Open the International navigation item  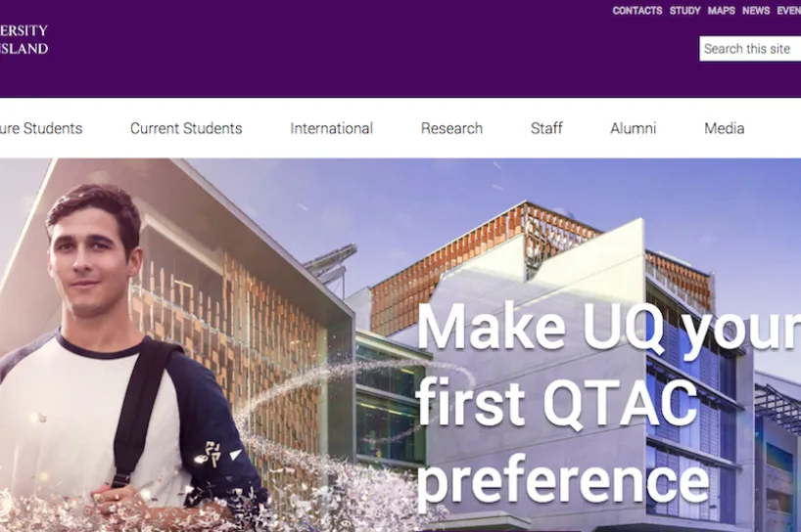pyautogui.click(x=332, y=128)
